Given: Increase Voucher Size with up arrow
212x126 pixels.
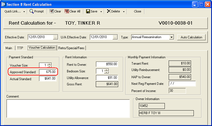Looking at the screenshot, I should [x=49, y=64].
